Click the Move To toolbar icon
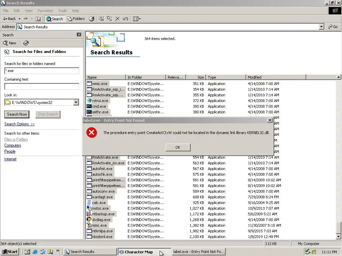 point(102,19)
